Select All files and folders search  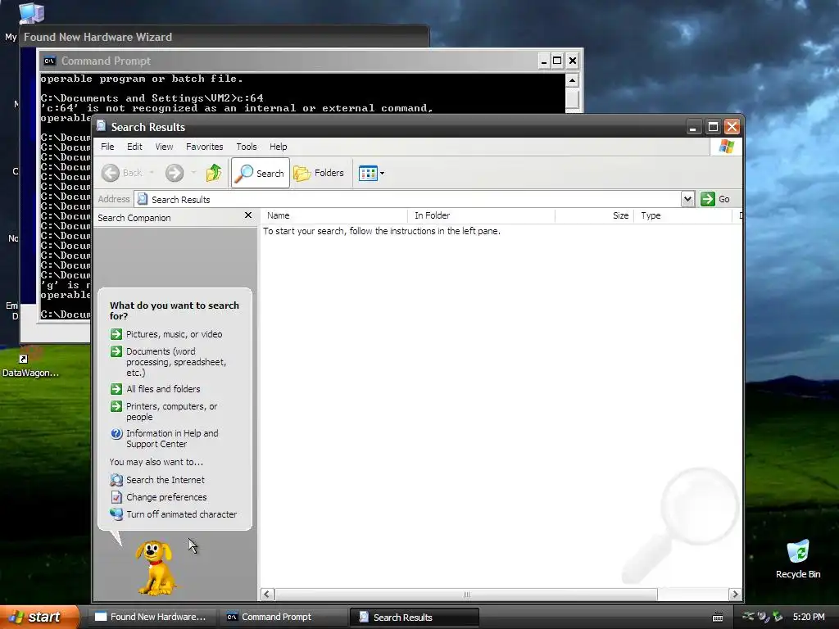tap(163, 389)
